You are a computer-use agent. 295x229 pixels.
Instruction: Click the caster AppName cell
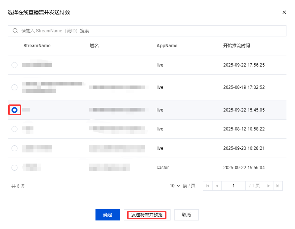pyautogui.click(x=163, y=168)
